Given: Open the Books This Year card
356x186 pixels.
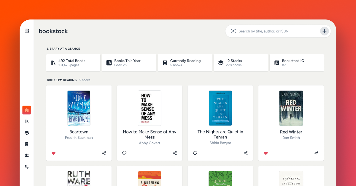Looking at the screenshot, I should click(x=129, y=63).
